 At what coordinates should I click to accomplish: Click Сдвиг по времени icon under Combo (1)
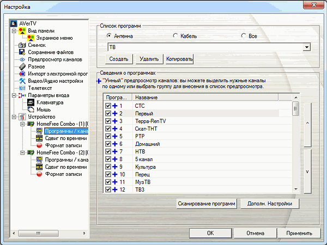39,138
